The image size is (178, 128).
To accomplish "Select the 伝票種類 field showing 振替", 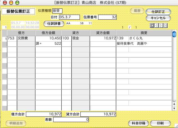I will 57,11.
